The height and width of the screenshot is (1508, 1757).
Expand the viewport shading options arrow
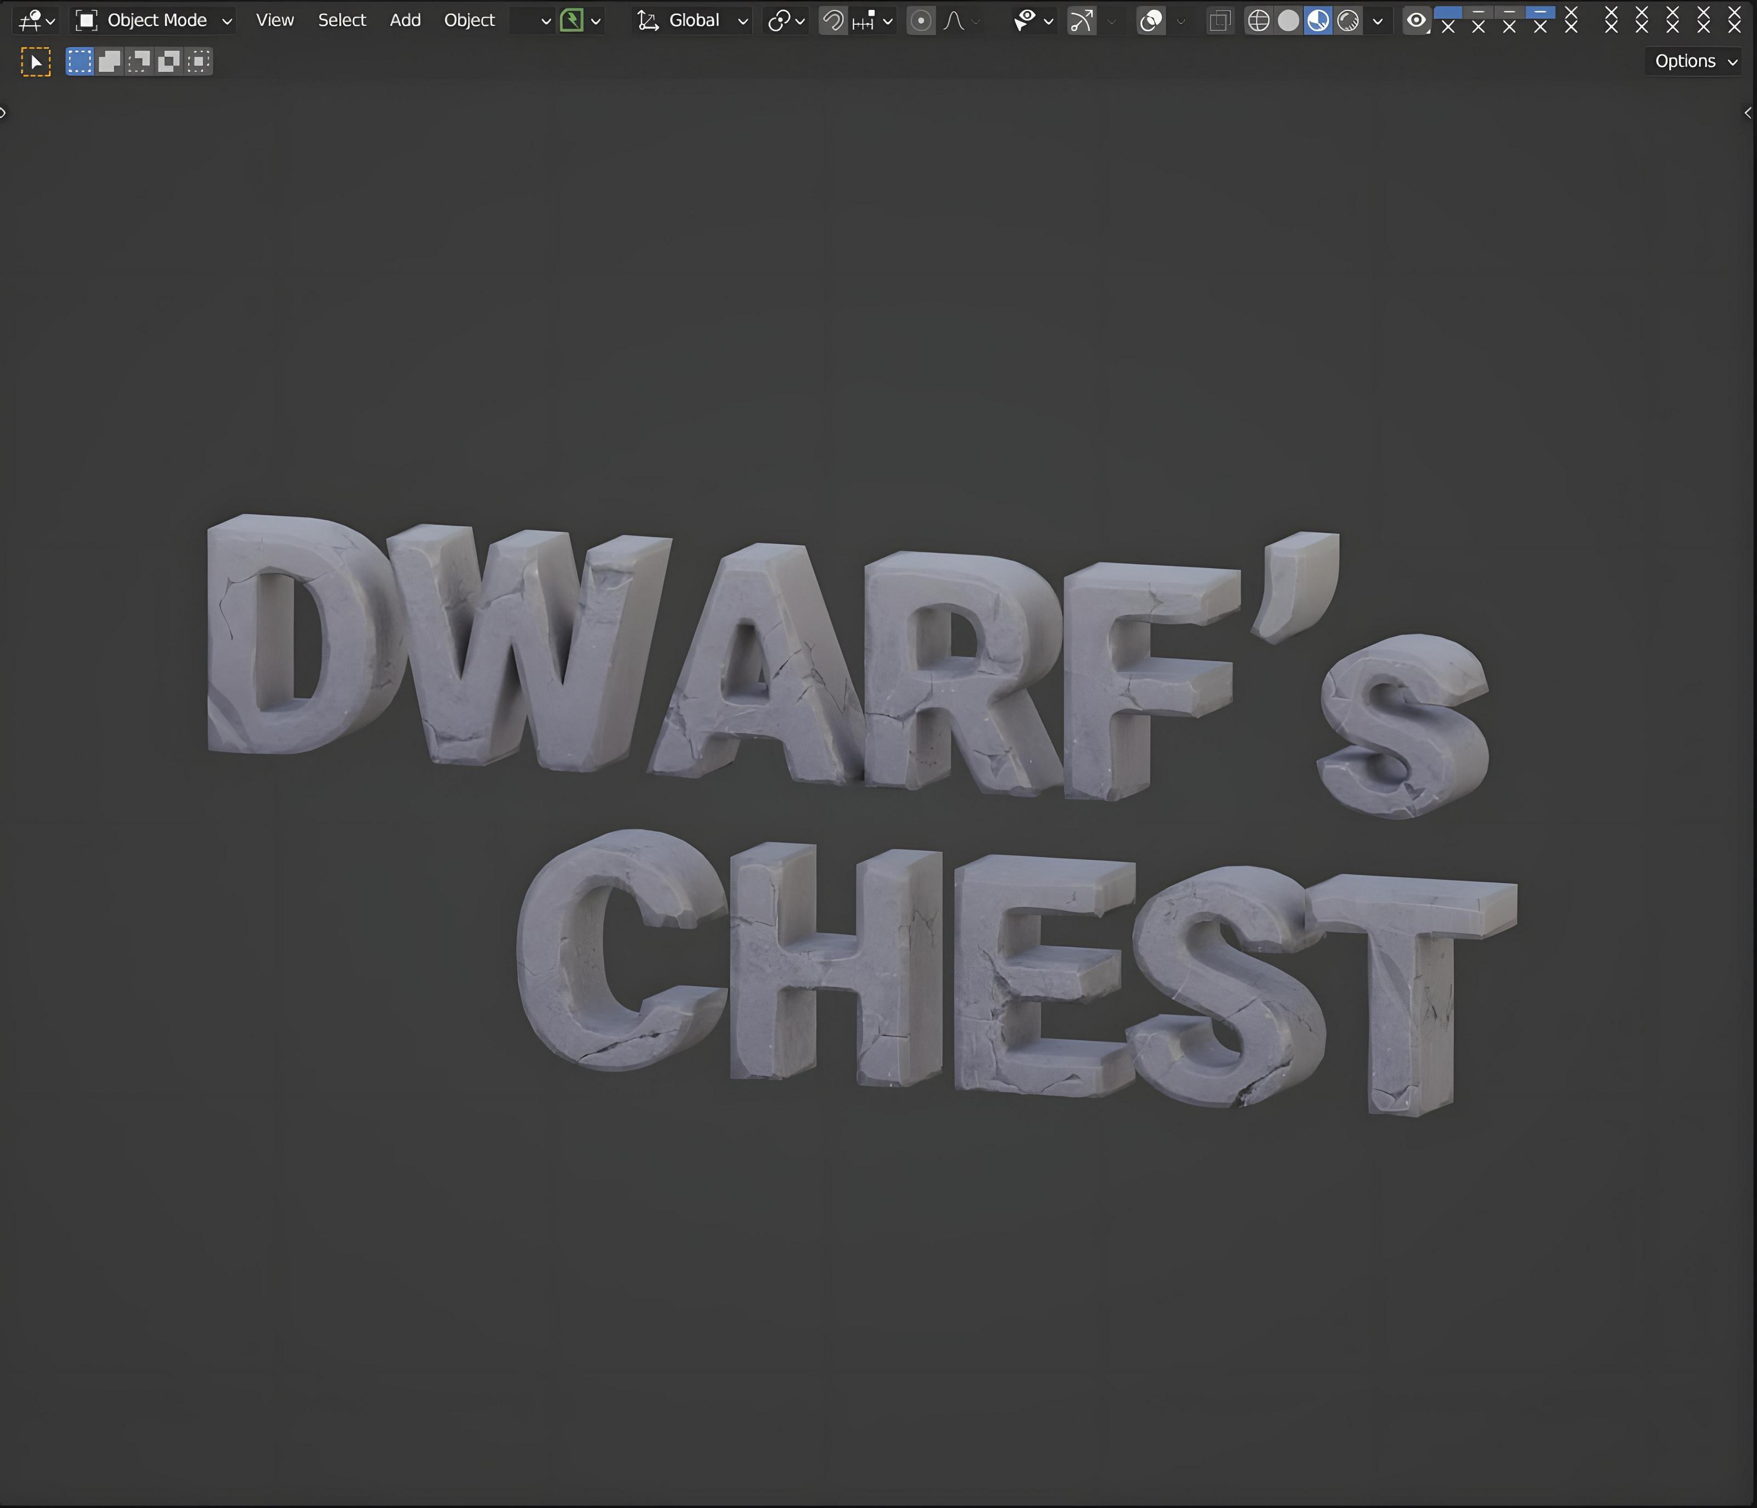click(x=1378, y=20)
